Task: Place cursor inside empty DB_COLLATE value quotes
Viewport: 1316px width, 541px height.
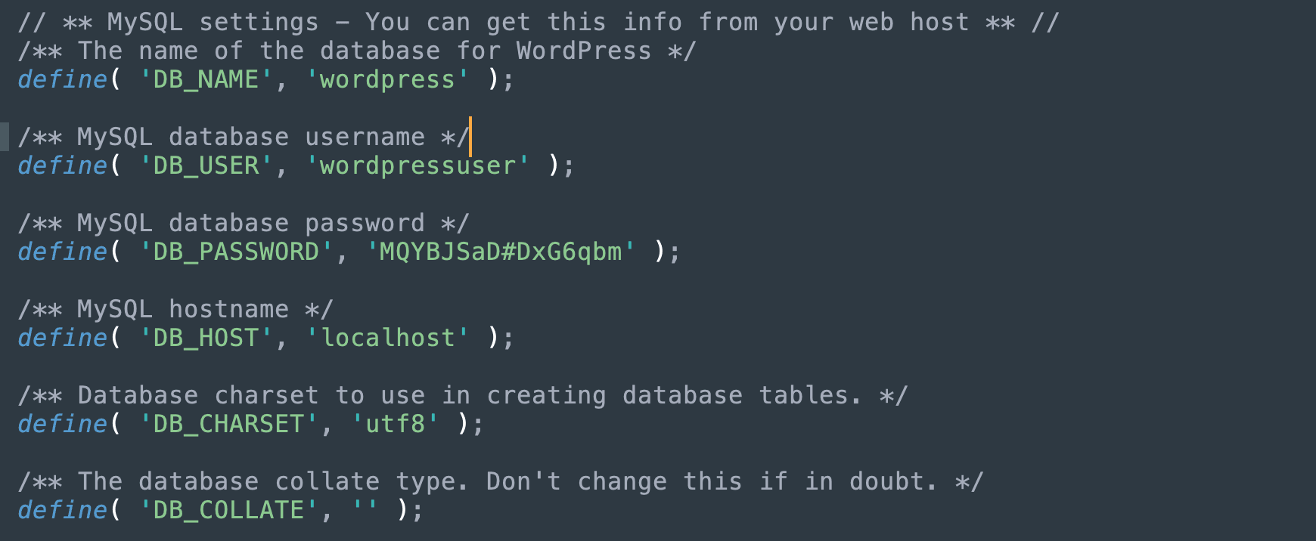Action: tap(365, 510)
